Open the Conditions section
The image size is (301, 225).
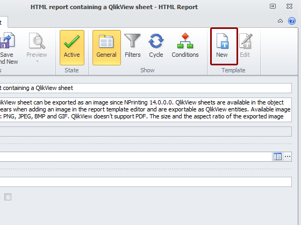coord(185,46)
